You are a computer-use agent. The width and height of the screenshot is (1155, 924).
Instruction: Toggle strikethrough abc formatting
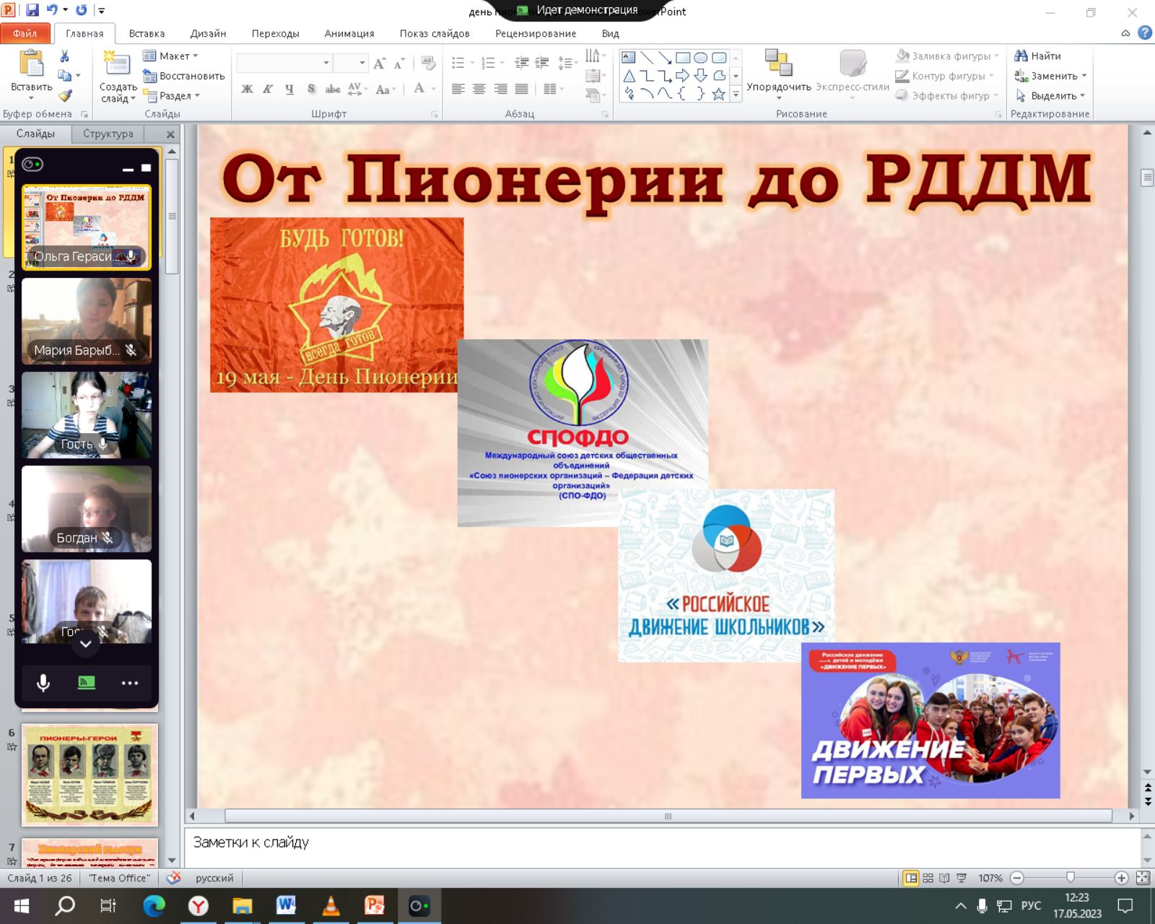click(x=333, y=89)
